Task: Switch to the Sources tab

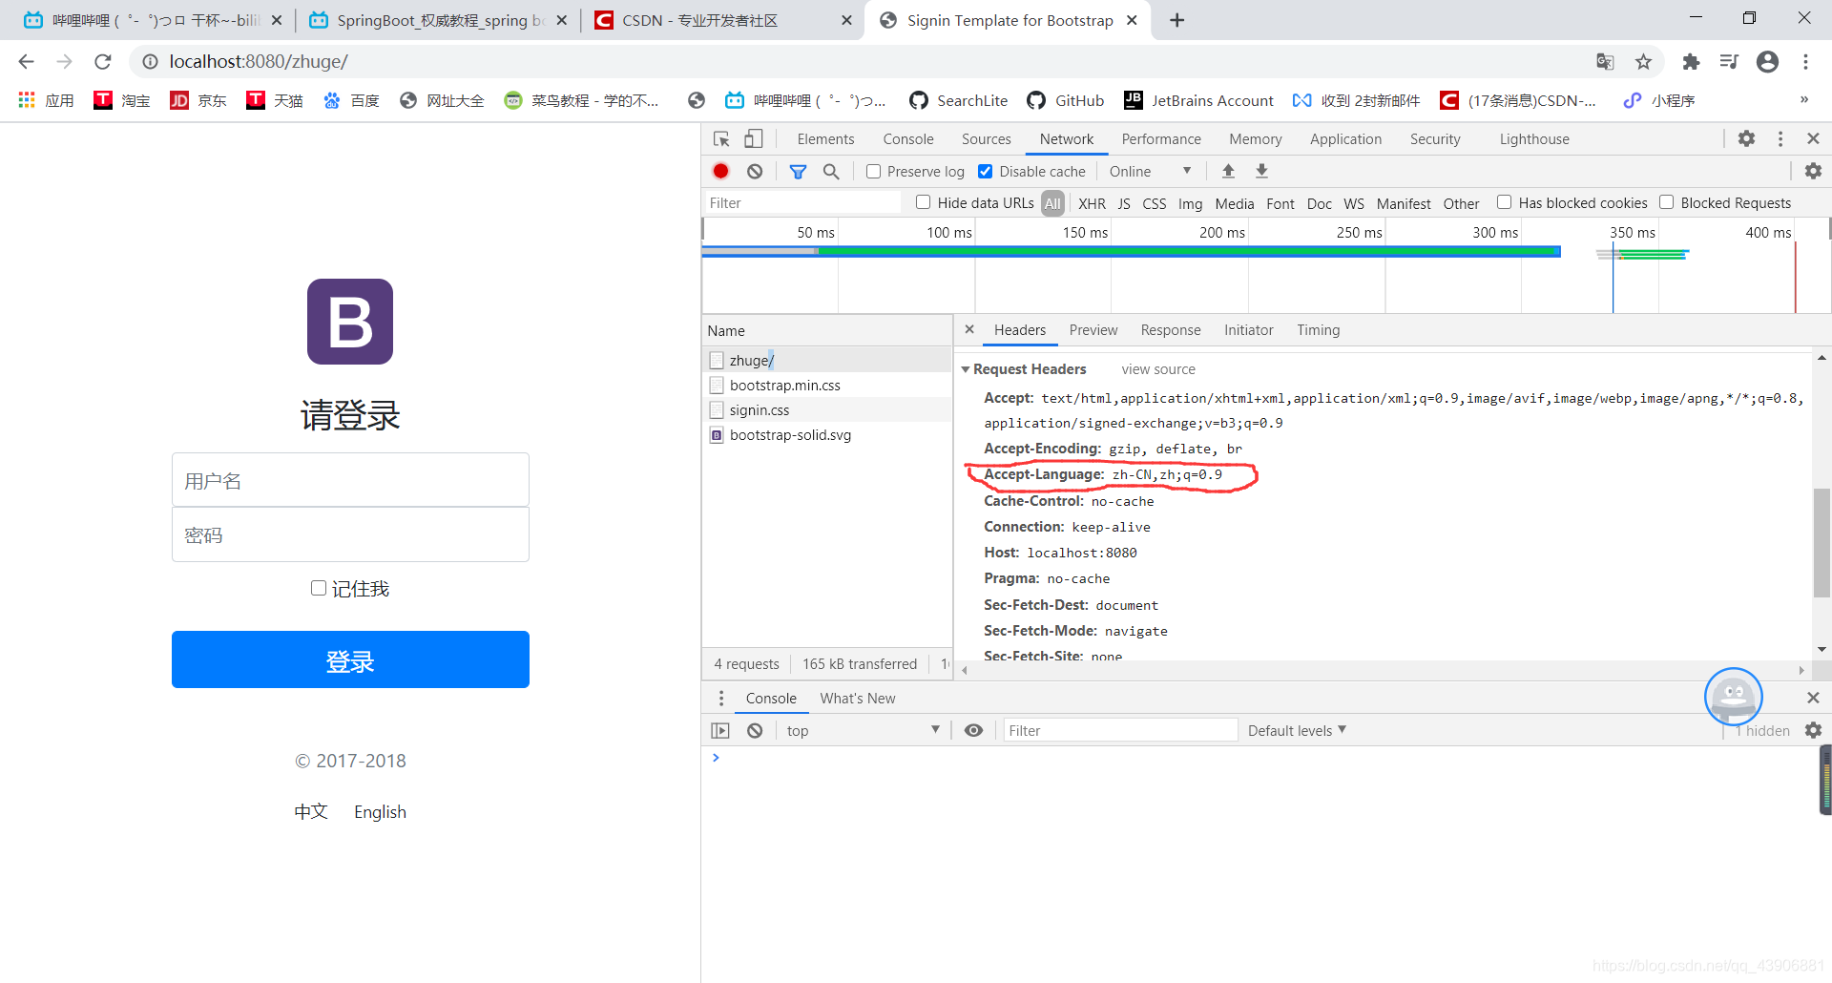Action: pyautogui.click(x=986, y=139)
